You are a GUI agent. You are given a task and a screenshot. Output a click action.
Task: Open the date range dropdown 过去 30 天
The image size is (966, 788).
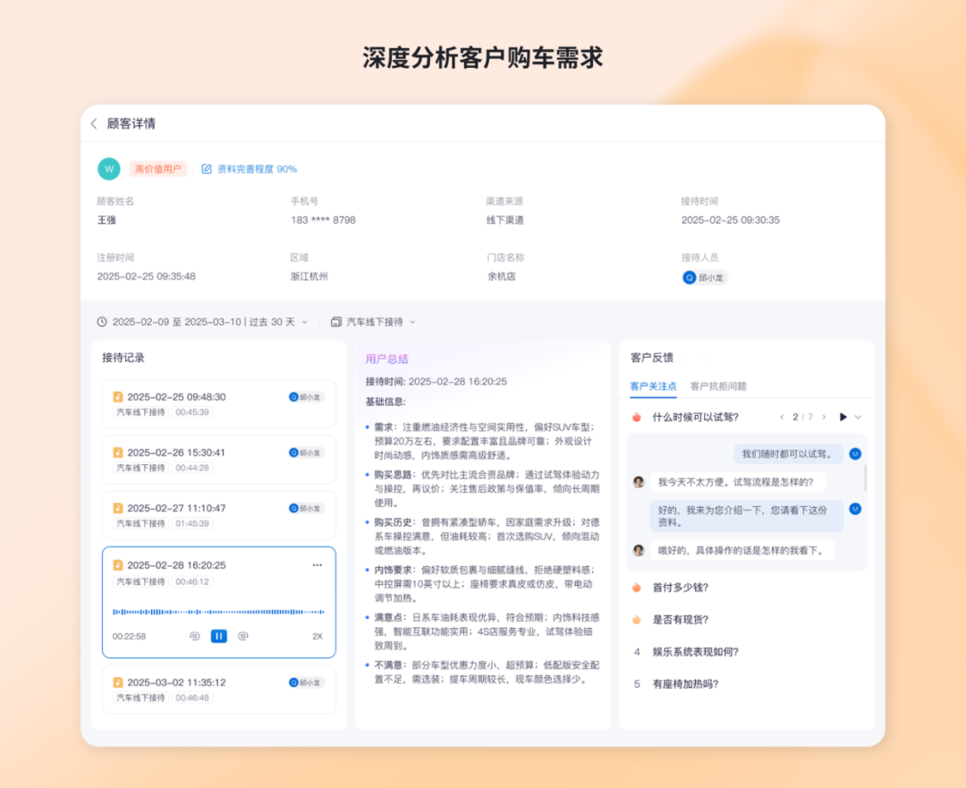[x=202, y=322]
